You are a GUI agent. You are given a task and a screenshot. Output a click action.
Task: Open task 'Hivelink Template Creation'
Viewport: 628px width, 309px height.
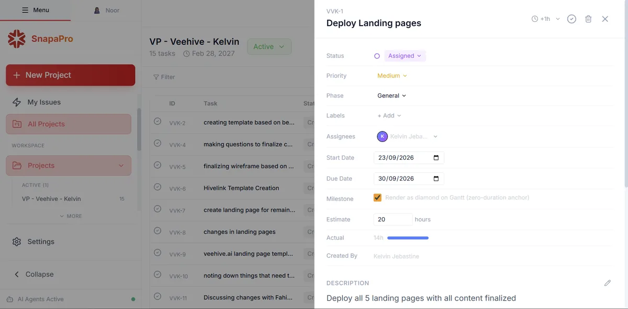click(241, 188)
